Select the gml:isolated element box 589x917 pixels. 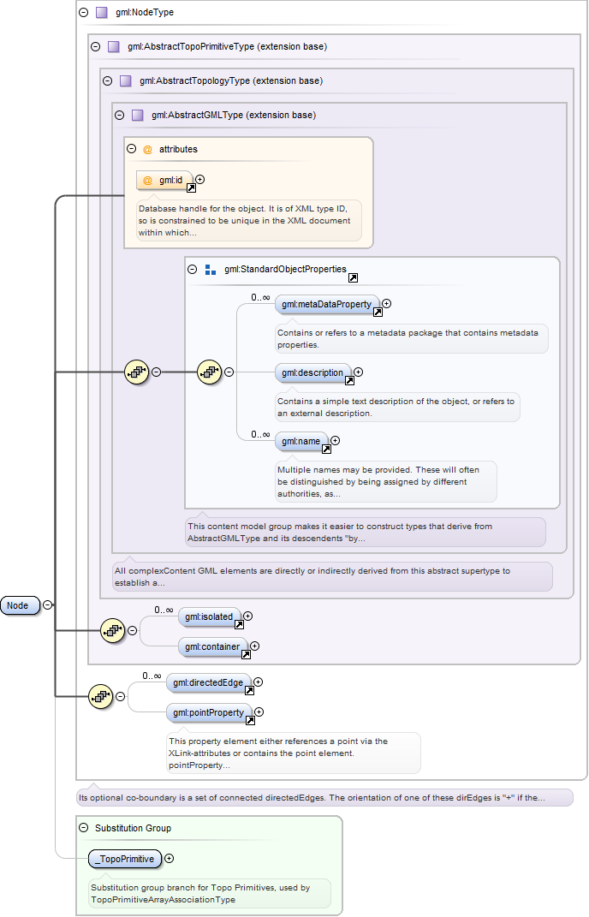click(210, 616)
